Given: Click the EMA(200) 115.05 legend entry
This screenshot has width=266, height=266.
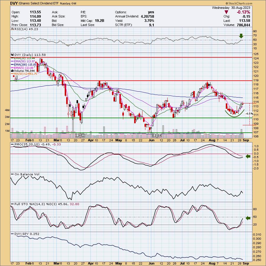Looking at the screenshot, I should (25, 64).
